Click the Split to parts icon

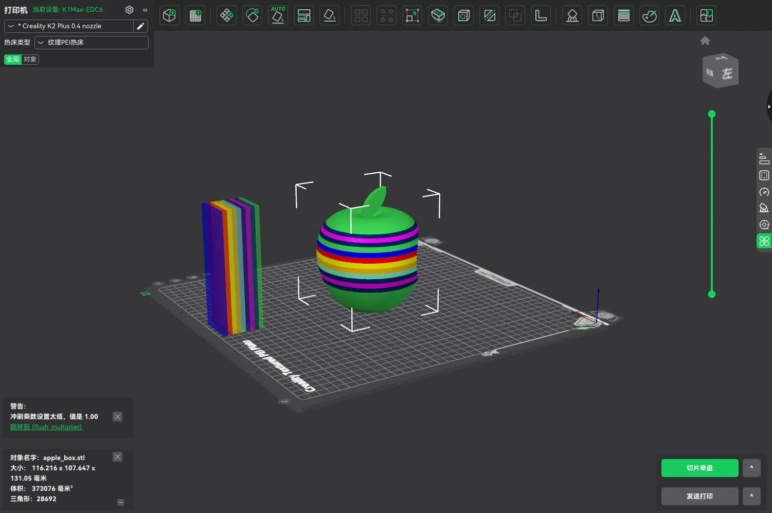click(387, 15)
